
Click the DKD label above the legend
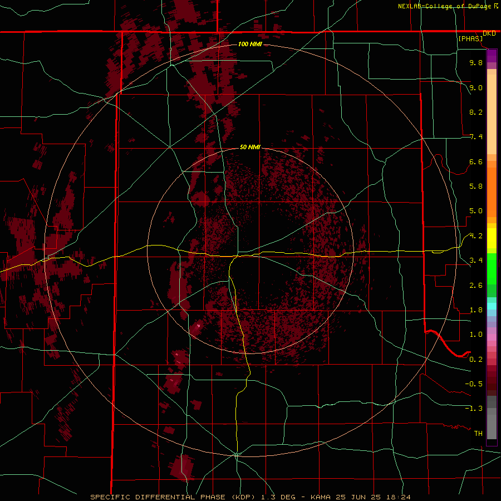489,33
